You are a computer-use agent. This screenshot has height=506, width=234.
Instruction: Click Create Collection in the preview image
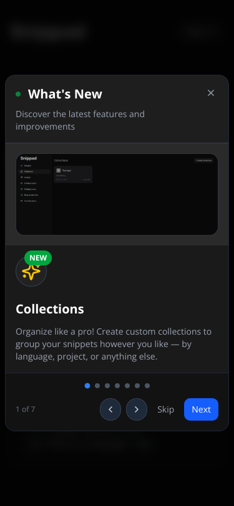203,160
